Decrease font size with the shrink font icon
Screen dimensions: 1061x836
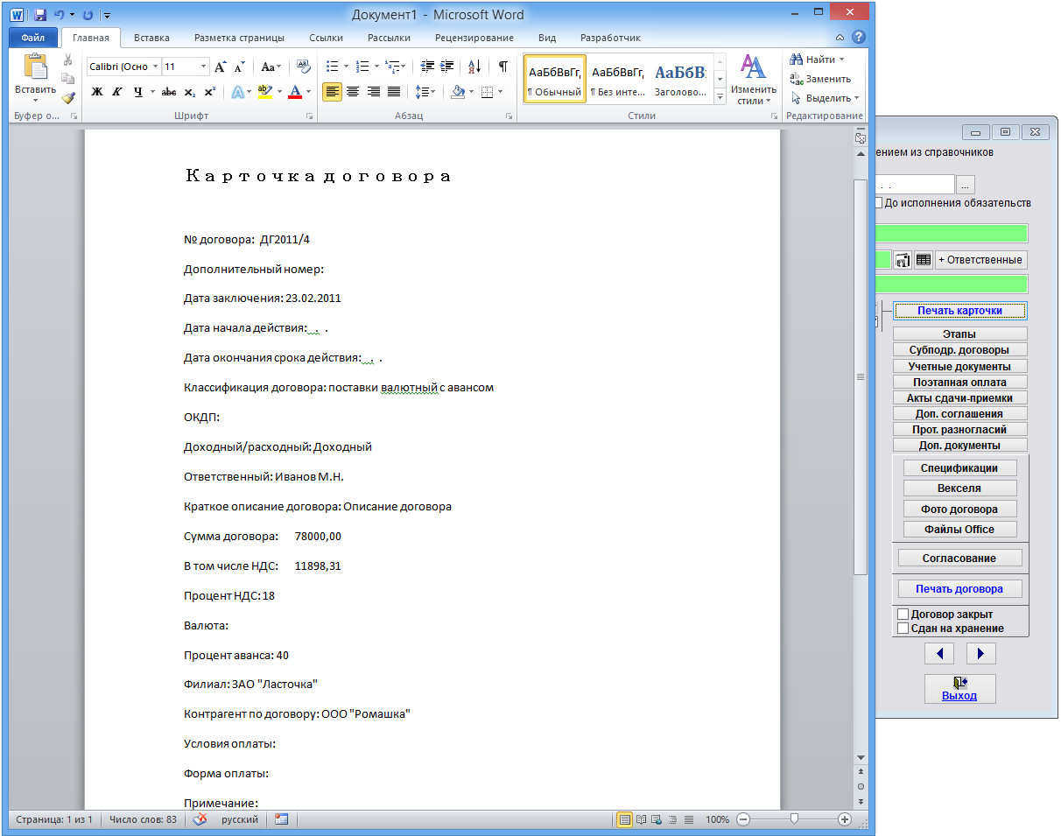click(240, 67)
